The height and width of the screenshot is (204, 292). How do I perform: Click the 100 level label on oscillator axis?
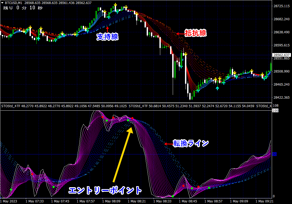[275, 110]
